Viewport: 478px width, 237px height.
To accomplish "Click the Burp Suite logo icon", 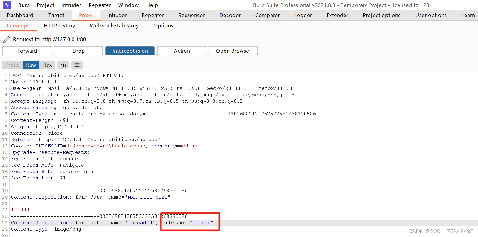I will click(x=7, y=5).
